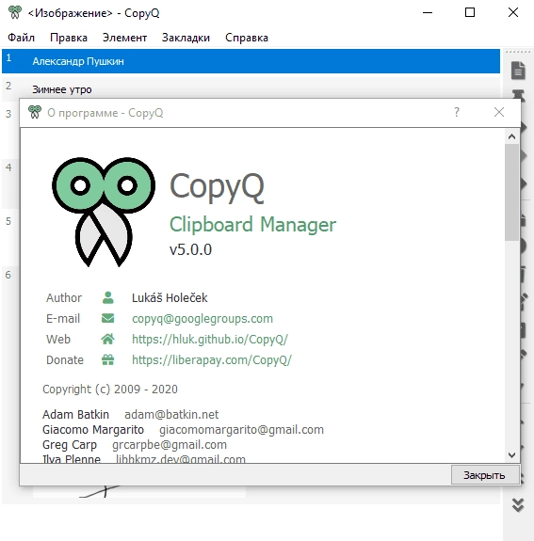Select list row number 3
Image resolution: width=534 pixels, height=541 pixels.
pos(8,114)
